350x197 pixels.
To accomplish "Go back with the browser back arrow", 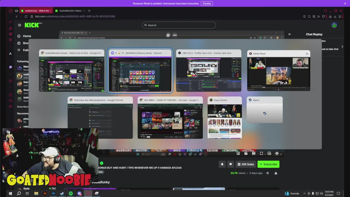I will tap(17, 16).
